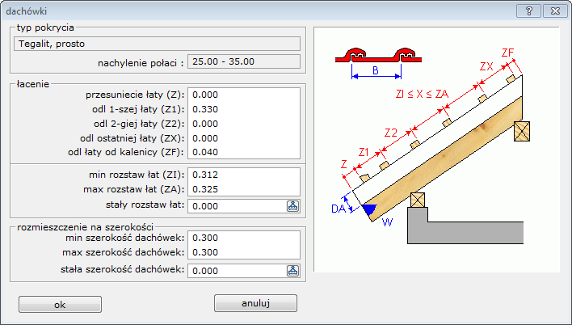This screenshot has height=325, width=572.
Task: Focus the min rozstaw łat (ZI) field
Action: pos(243,175)
